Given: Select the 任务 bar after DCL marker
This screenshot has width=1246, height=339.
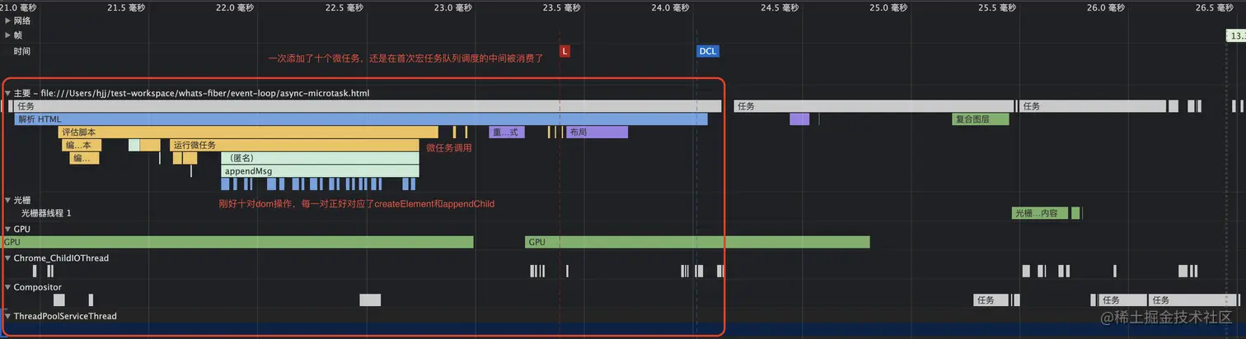Looking at the screenshot, I should click(x=874, y=106).
